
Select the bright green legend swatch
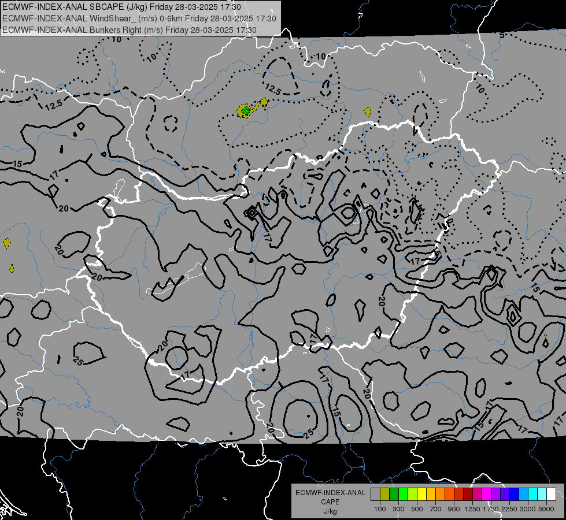tap(403, 495)
